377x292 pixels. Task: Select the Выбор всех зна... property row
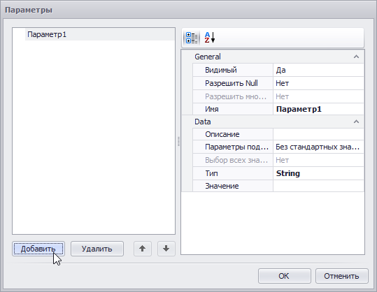[x=278, y=160]
